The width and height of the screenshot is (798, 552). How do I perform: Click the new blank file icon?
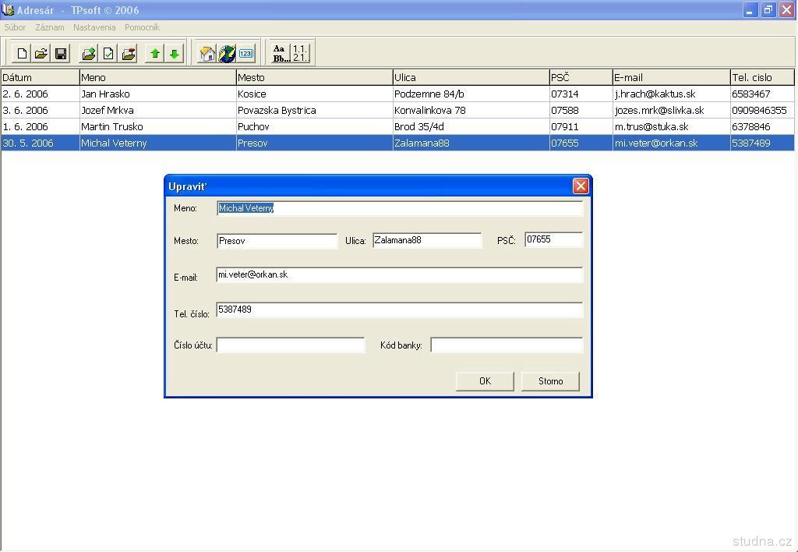click(22, 54)
